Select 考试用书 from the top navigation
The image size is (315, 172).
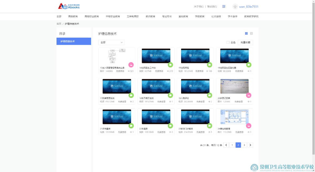click(167, 16)
